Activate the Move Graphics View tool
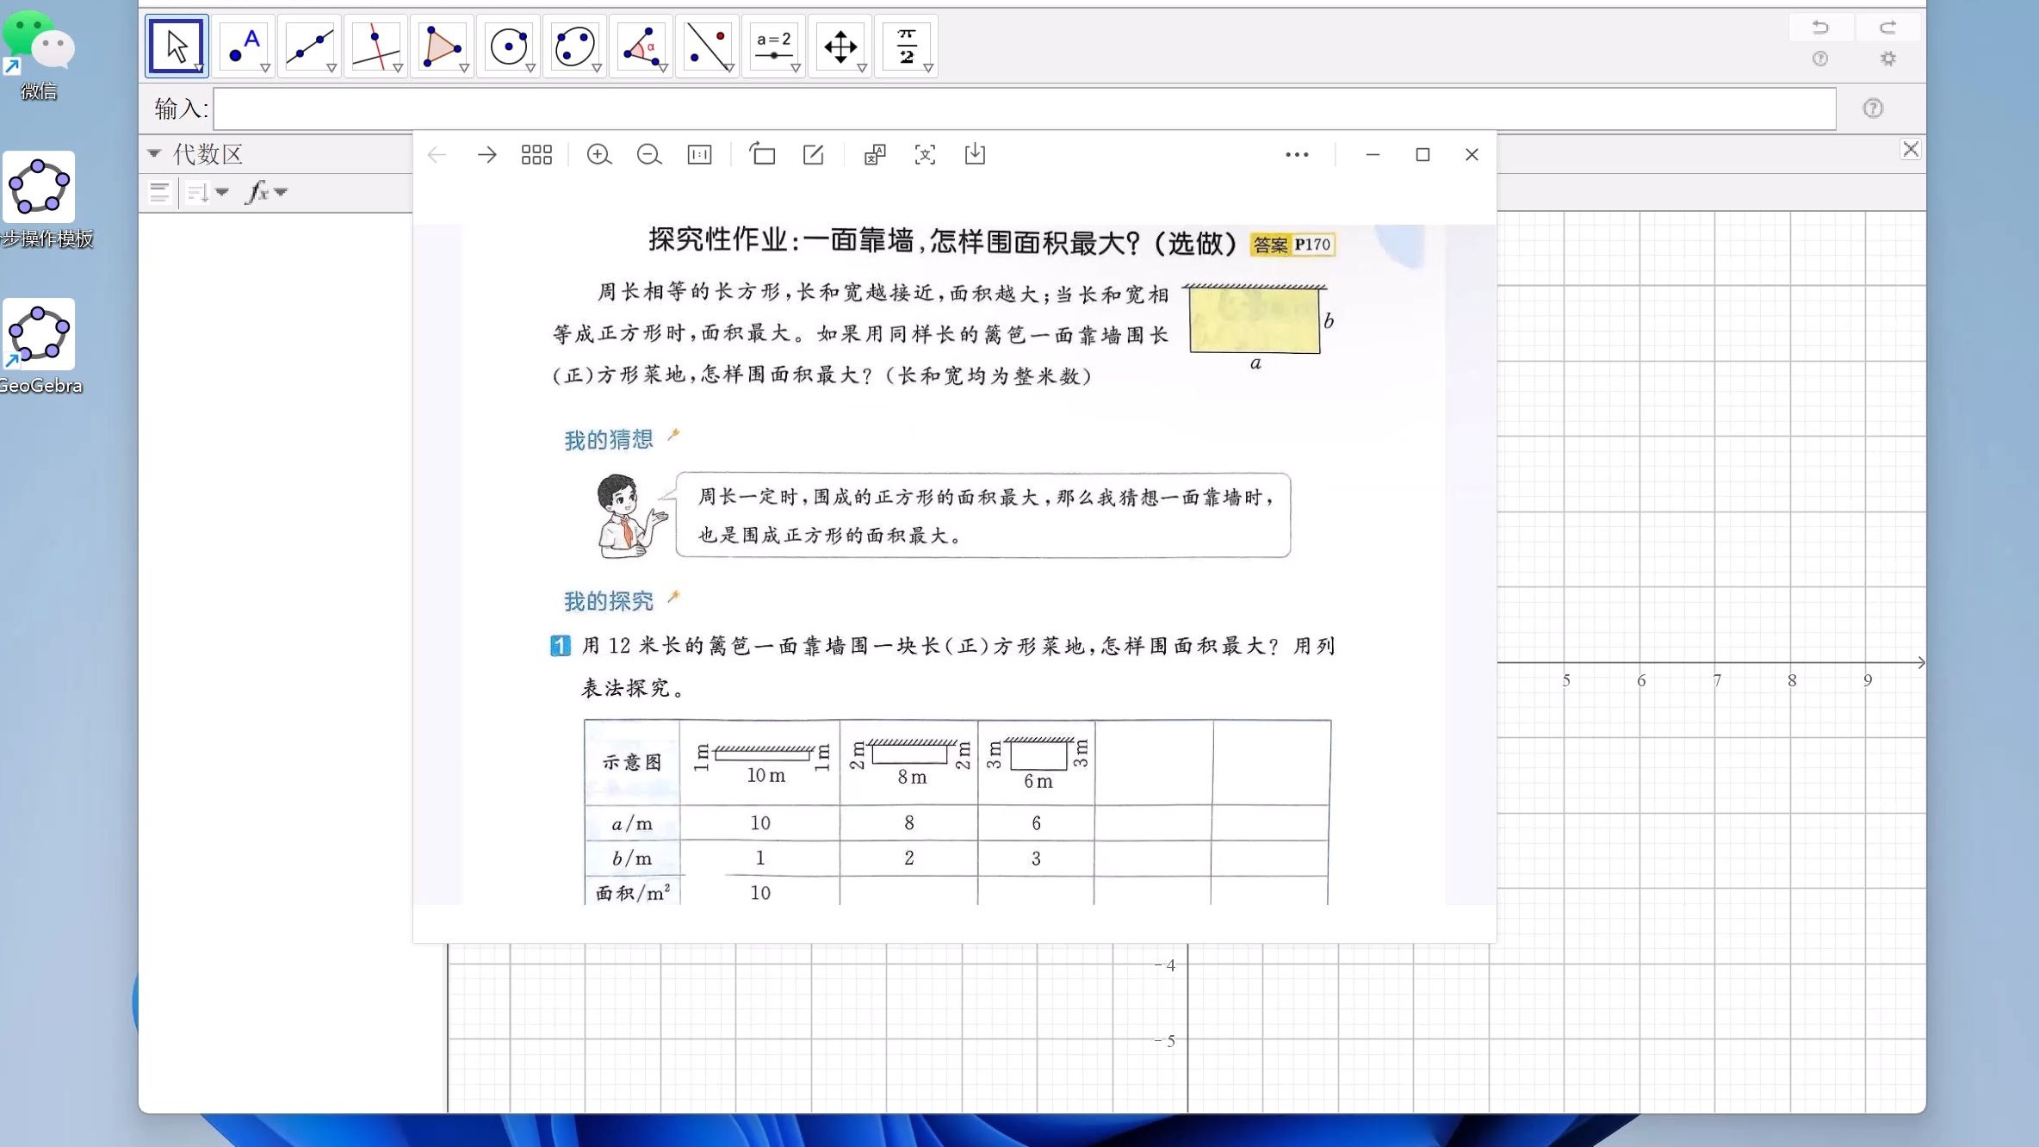Screen dimensions: 2039x1147 (840, 45)
